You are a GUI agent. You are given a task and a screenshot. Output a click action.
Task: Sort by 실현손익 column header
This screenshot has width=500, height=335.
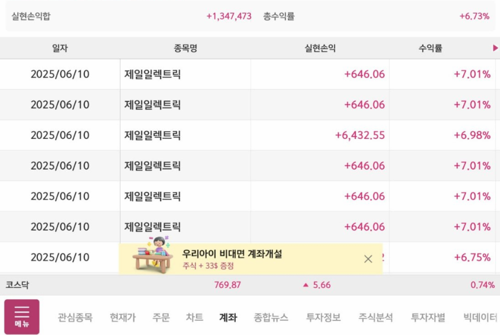(x=320, y=48)
